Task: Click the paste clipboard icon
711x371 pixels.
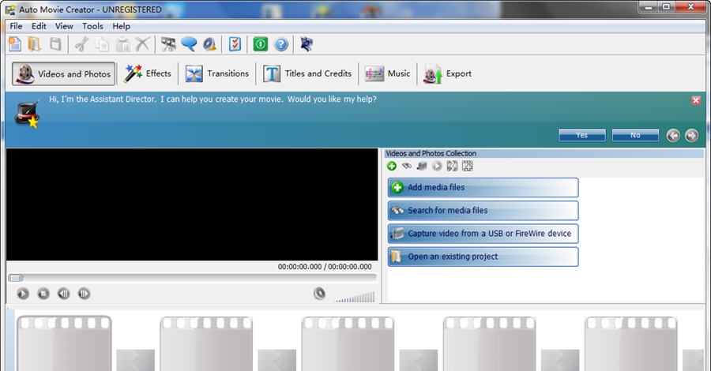Action: (x=123, y=44)
